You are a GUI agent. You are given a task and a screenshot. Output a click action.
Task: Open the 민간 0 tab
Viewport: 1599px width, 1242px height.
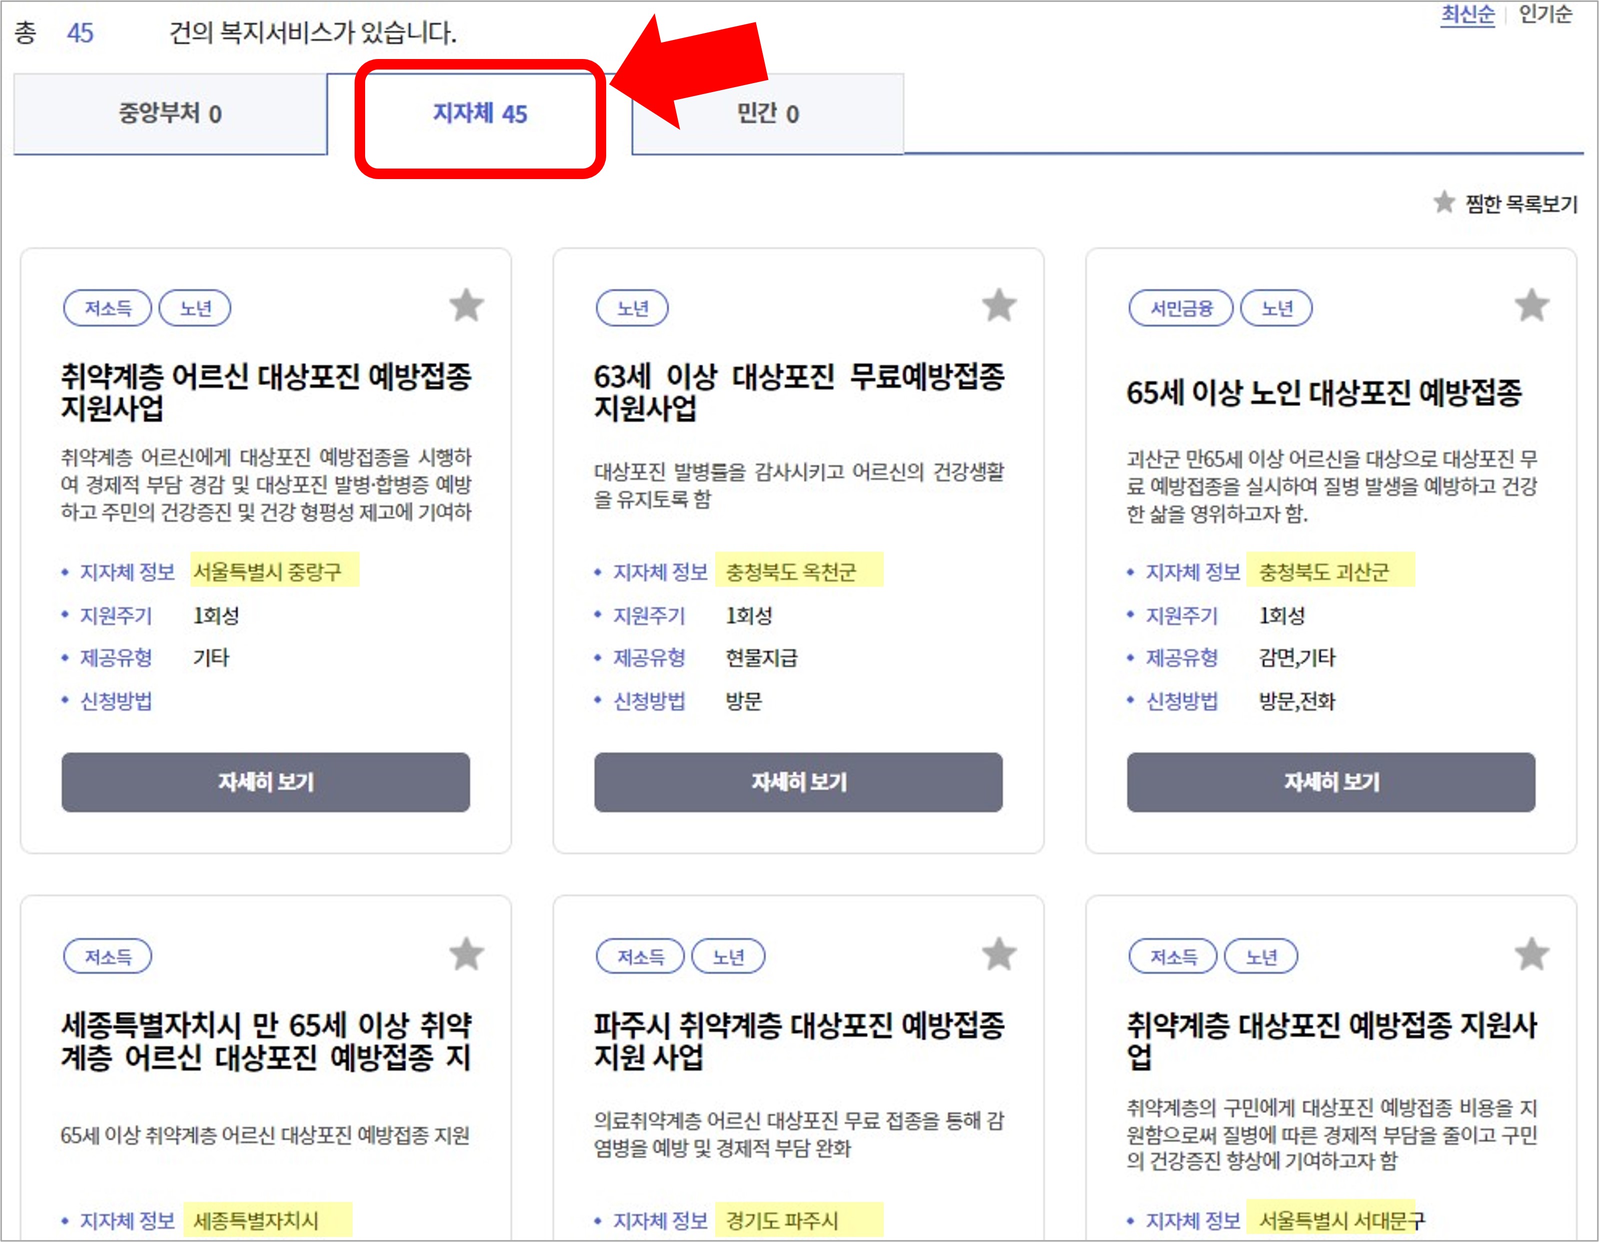pyautogui.click(x=767, y=114)
